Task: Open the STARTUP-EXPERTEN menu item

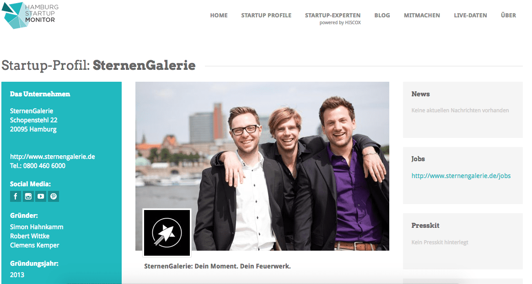Action: coord(333,15)
